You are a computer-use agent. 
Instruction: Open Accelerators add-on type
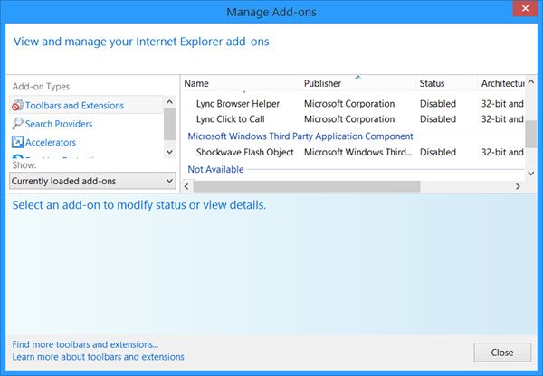(51, 142)
